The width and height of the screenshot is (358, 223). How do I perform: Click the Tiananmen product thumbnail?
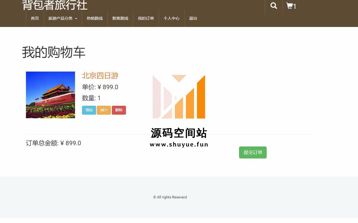click(x=50, y=95)
